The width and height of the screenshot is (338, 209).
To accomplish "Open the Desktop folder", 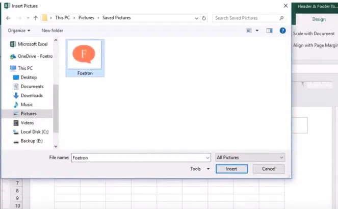I will pos(25,77).
